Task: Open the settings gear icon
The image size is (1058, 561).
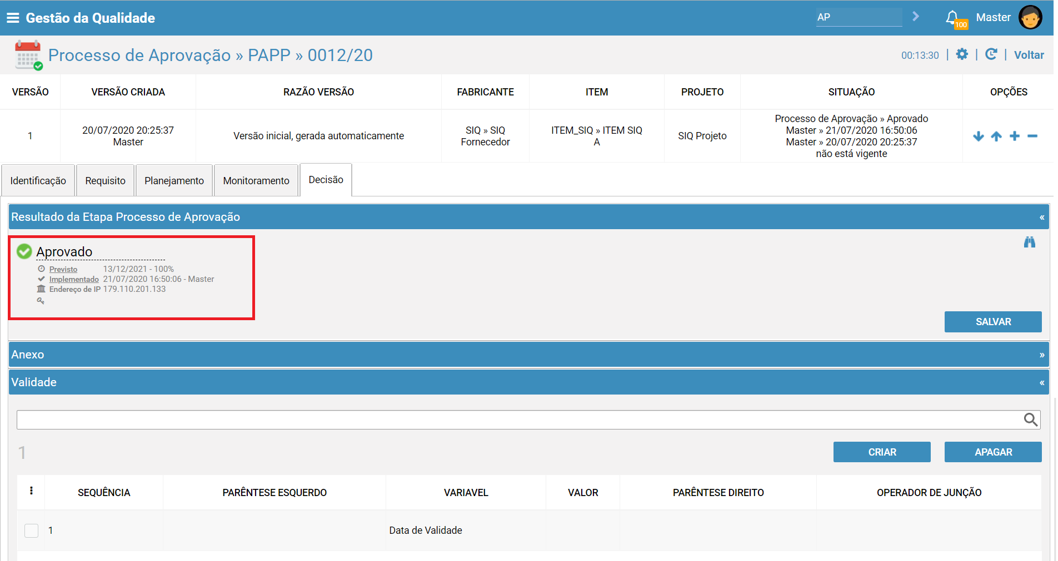Action: (x=962, y=54)
